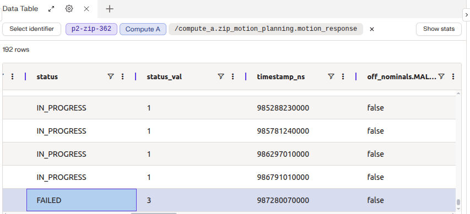The width and height of the screenshot is (470, 214).
Task: Open status_val column options menu
Action: click(x=233, y=76)
